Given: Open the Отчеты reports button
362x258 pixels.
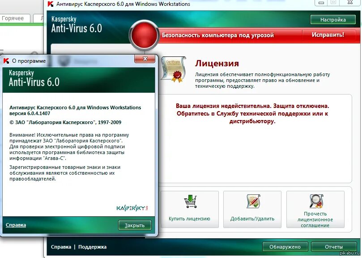Looking at the screenshot, I should [x=334, y=247].
